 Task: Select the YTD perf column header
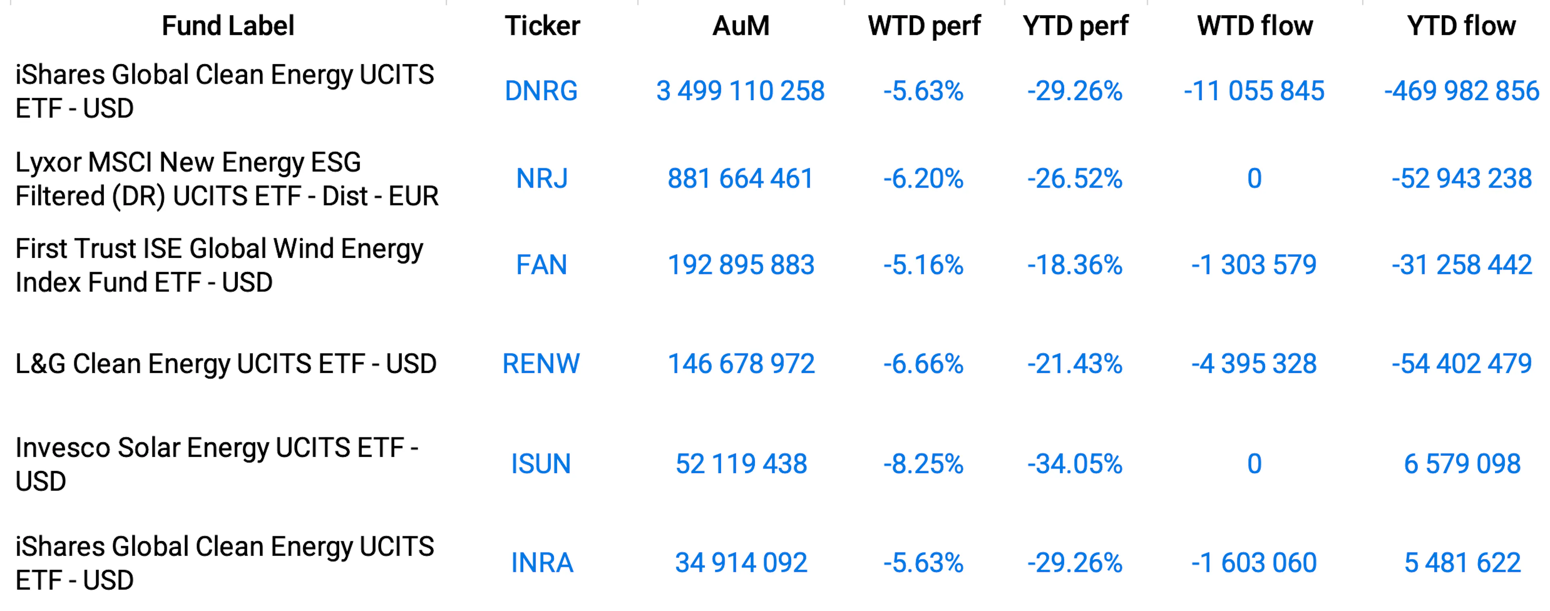(1075, 26)
